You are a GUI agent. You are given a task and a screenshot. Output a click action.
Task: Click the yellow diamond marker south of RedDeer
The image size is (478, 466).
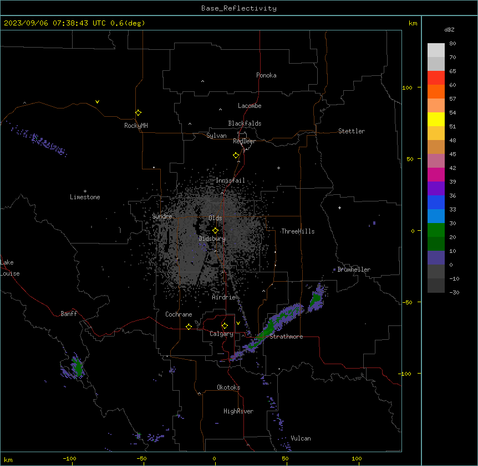point(236,156)
